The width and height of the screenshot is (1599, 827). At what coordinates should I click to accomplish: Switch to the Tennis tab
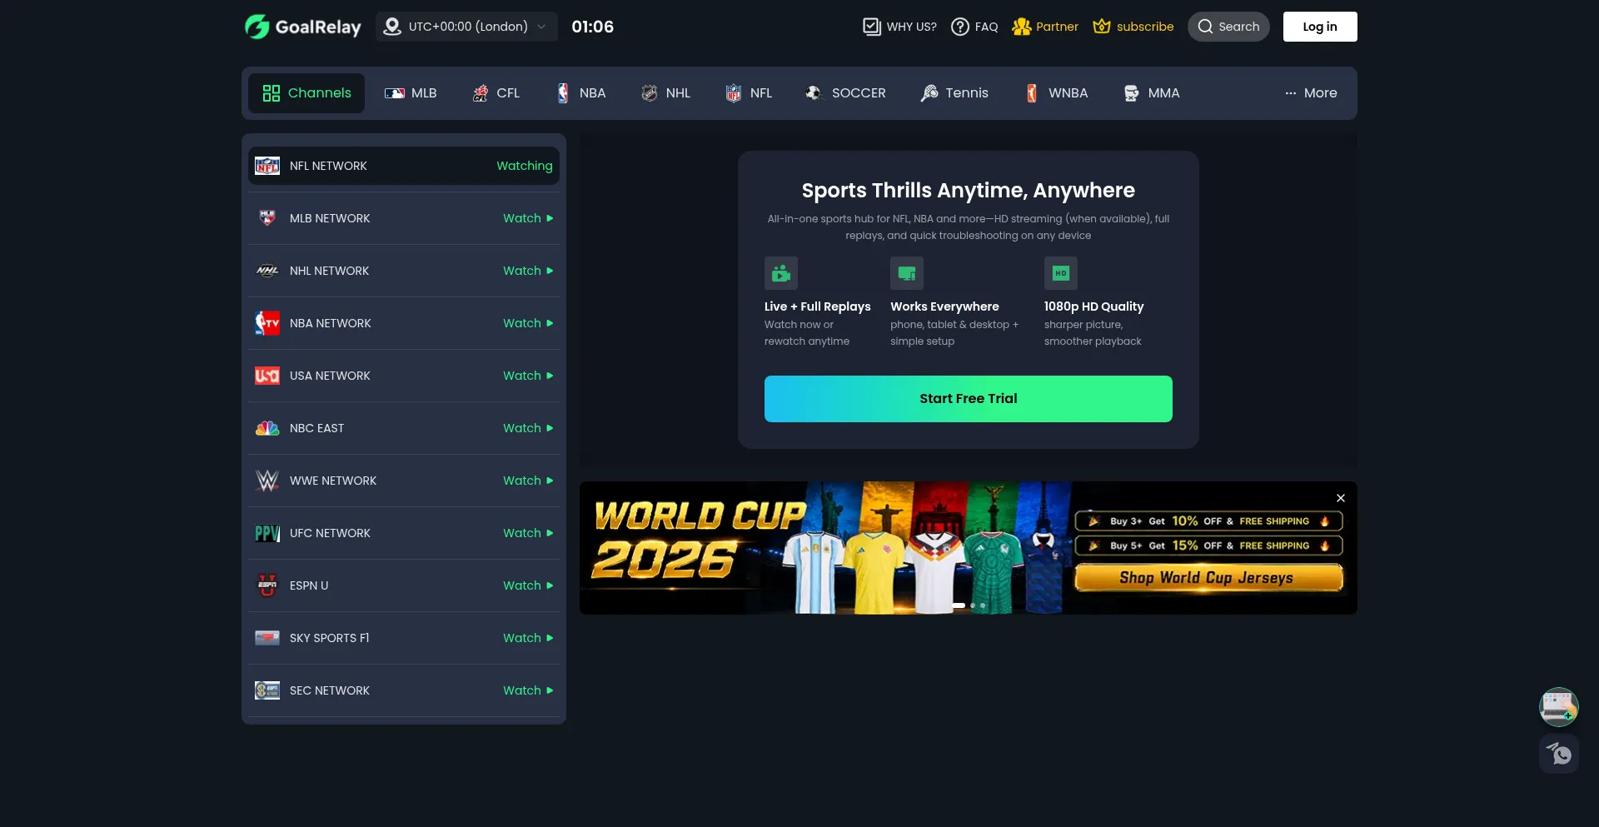pos(954,93)
